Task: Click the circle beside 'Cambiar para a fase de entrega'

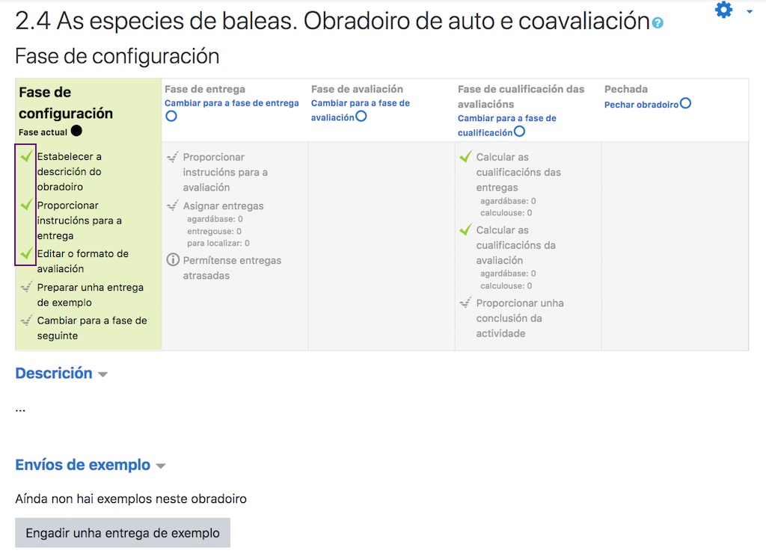Action: point(171,116)
